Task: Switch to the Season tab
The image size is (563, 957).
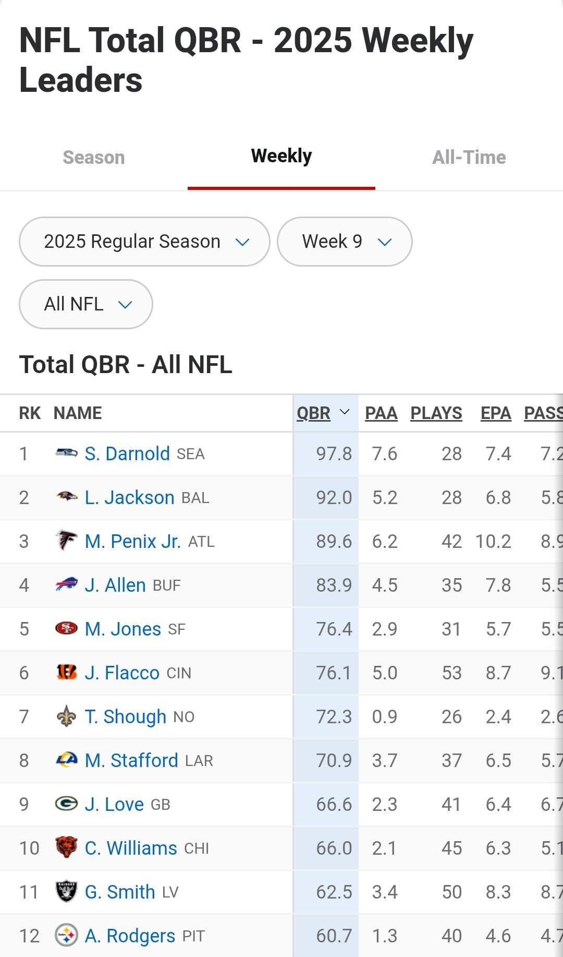Action: (94, 157)
